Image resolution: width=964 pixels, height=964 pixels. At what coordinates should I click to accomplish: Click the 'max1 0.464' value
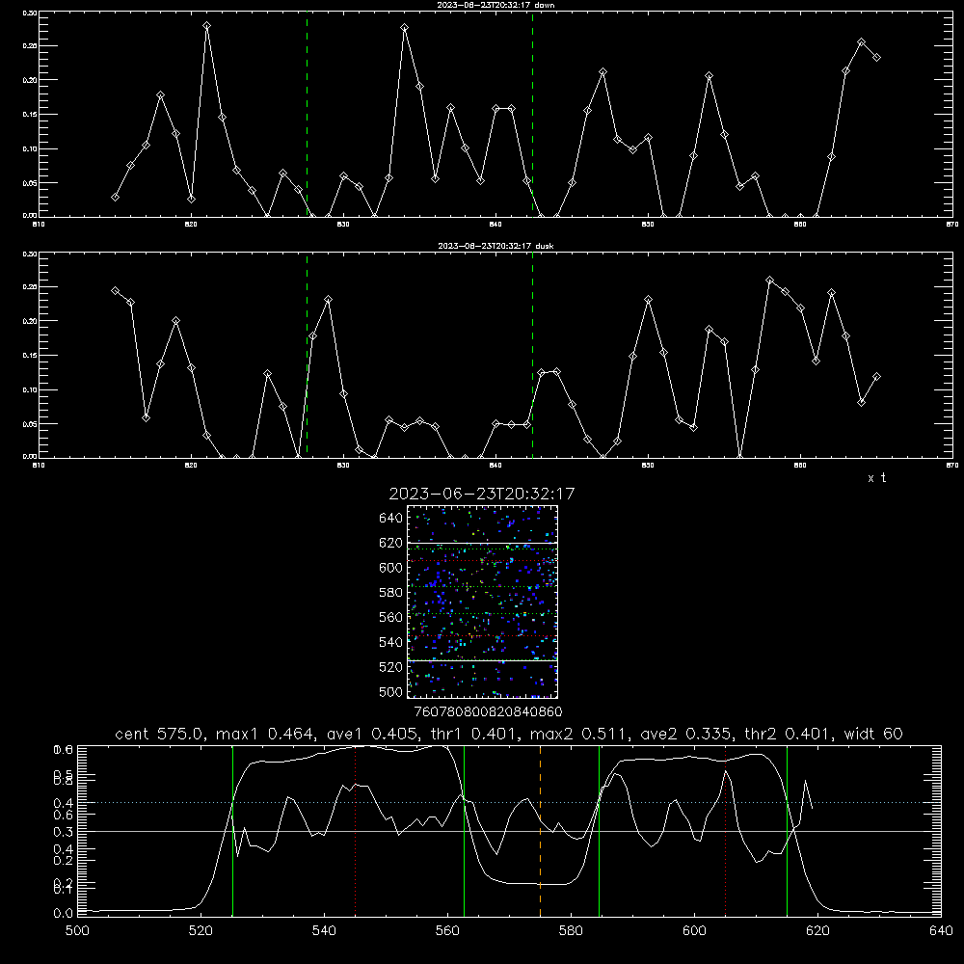coord(266,734)
